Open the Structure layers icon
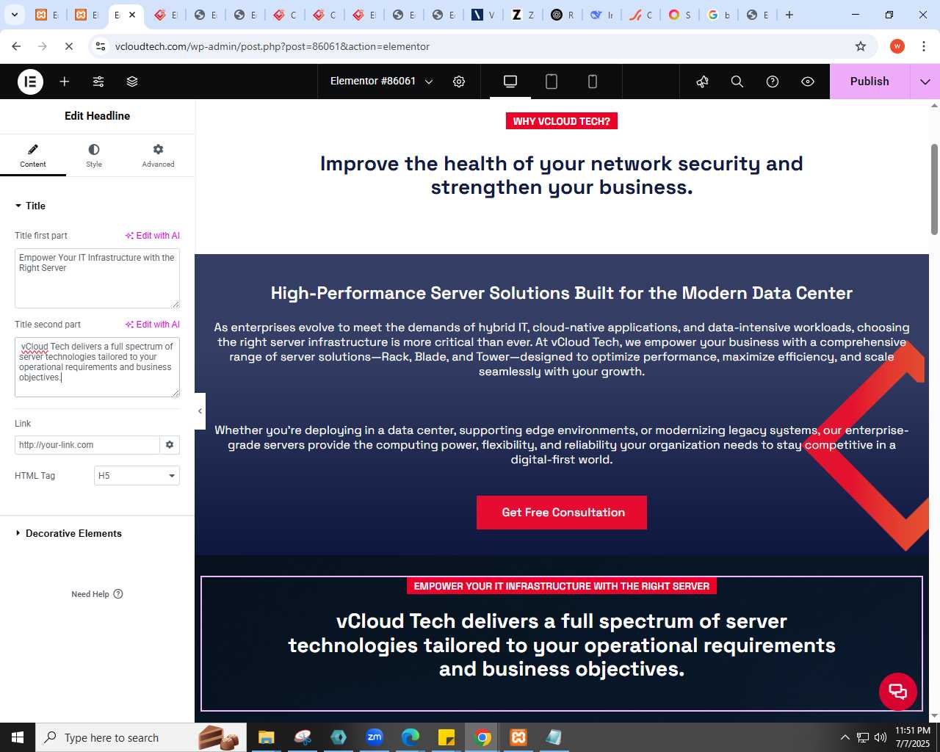Screen dimensions: 940x752 click(x=132, y=82)
